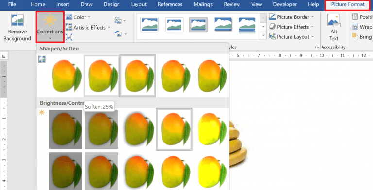Open Picture Layout options

291,37
